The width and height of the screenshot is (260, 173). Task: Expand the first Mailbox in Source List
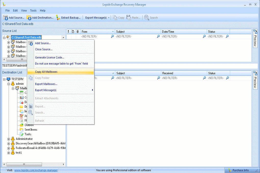pos(9,42)
